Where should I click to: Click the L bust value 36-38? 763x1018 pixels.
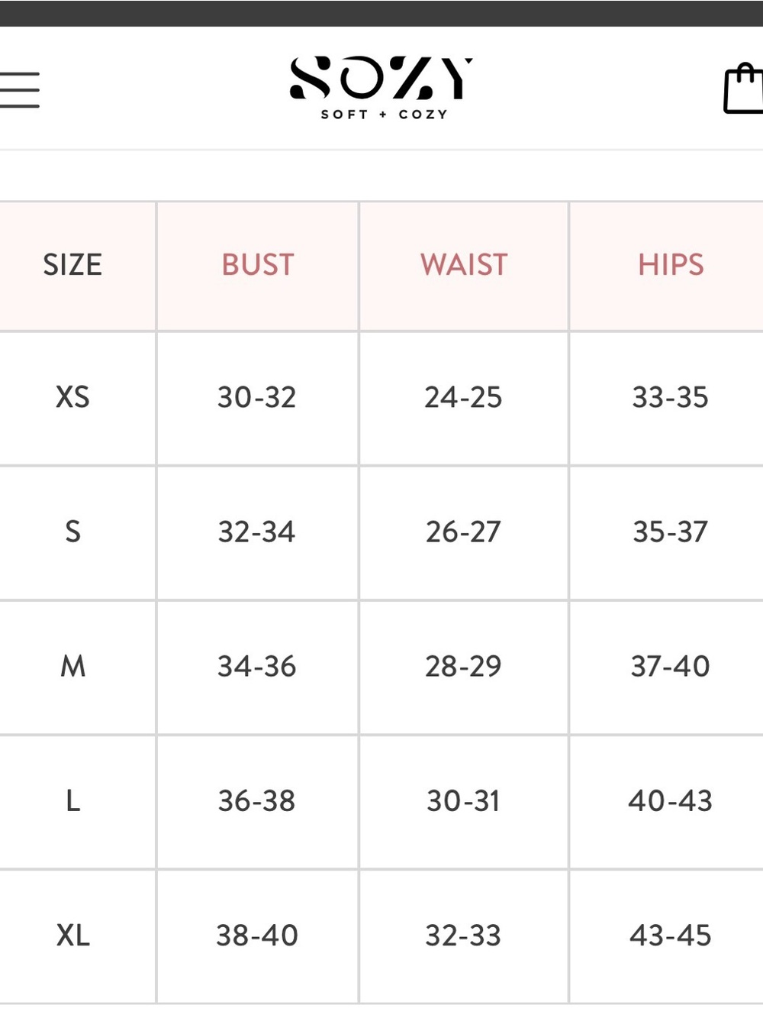click(257, 800)
